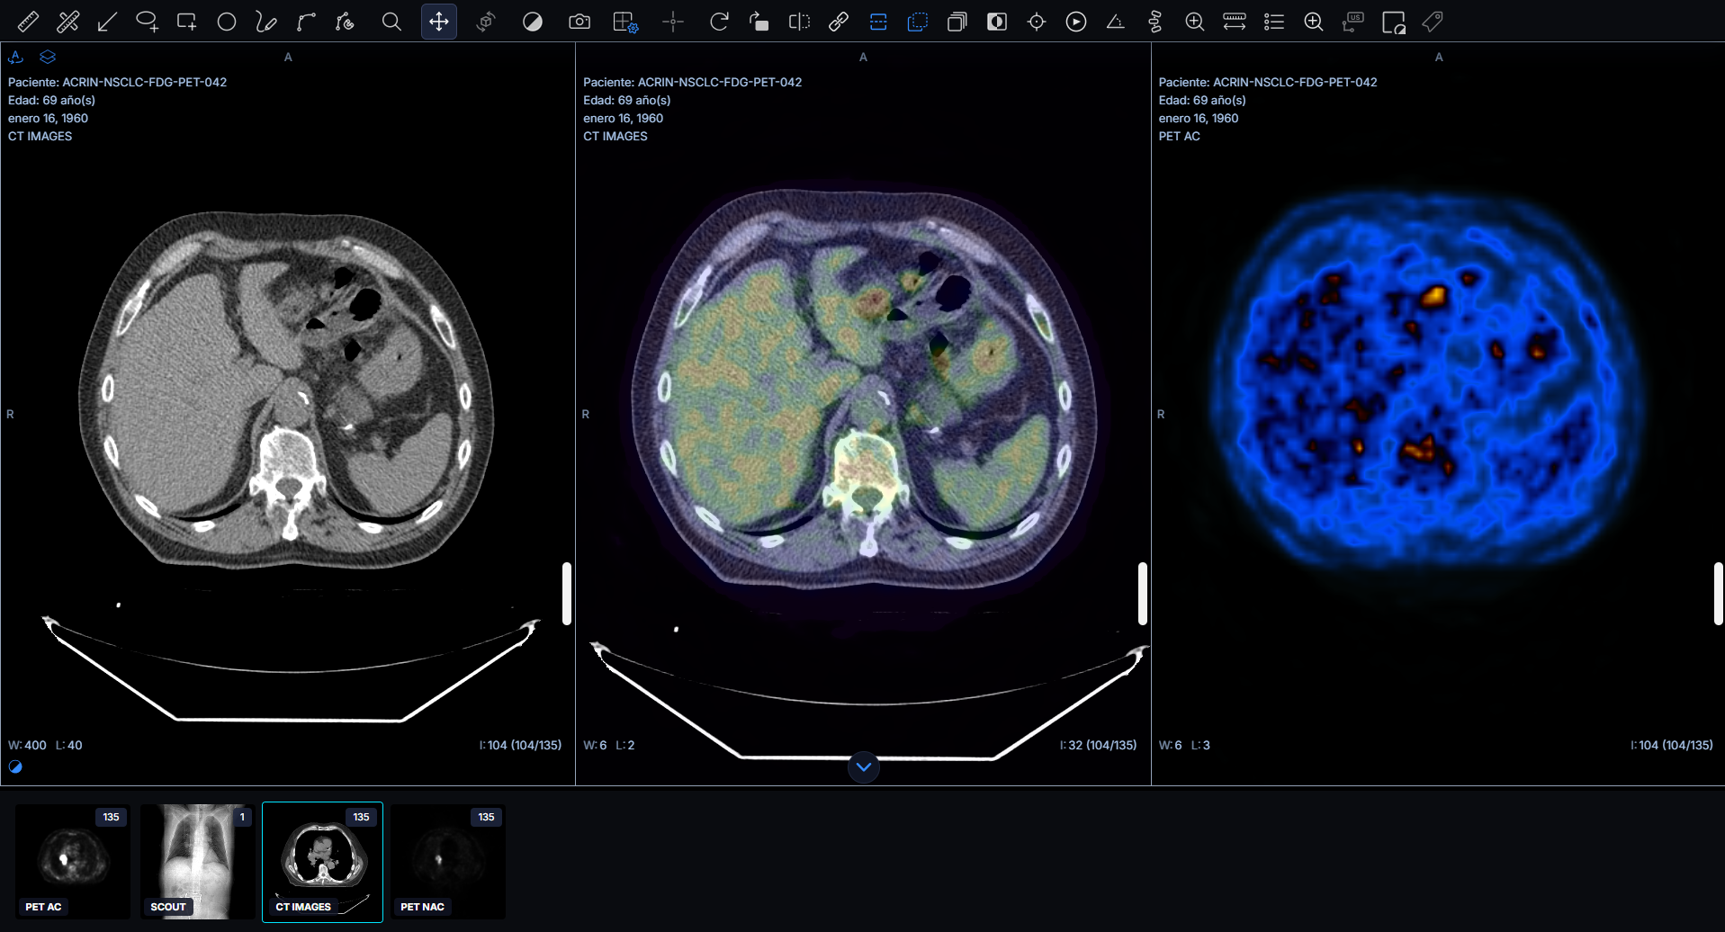This screenshot has width=1725, height=932.
Task: Click the 'W: 6 L: 3' text
Action: click(x=1184, y=745)
